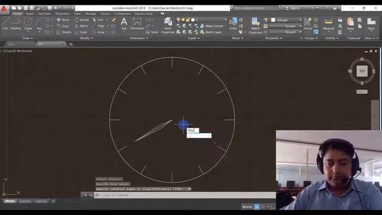Toggle grid display in status bar
This screenshot has width=382, height=215.
[257, 207]
